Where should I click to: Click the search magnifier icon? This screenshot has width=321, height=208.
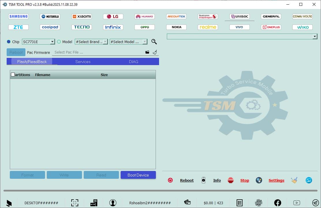(154, 42)
